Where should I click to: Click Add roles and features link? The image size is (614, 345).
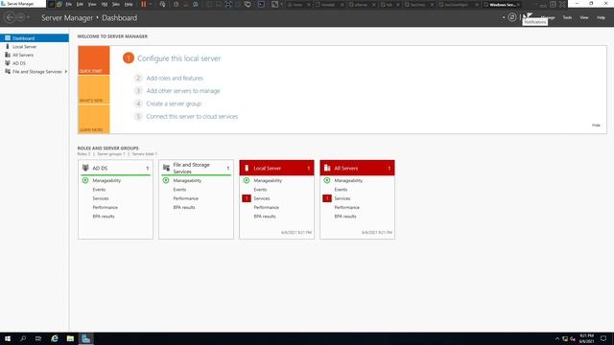pos(175,79)
